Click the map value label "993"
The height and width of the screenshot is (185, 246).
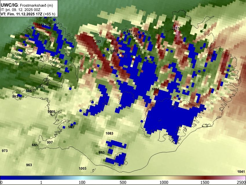[x=15, y=97]
